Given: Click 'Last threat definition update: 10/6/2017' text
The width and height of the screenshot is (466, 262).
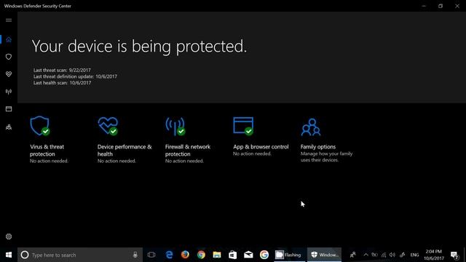Looking at the screenshot, I should (x=75, y=76).
